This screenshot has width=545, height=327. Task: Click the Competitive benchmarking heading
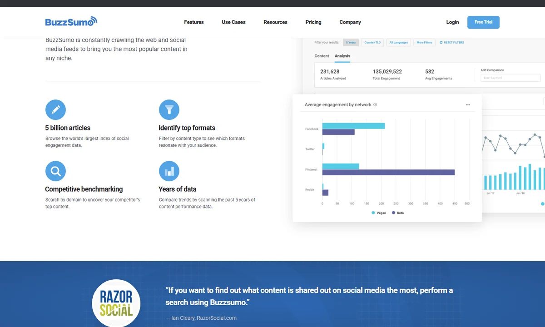pos(84,189)
